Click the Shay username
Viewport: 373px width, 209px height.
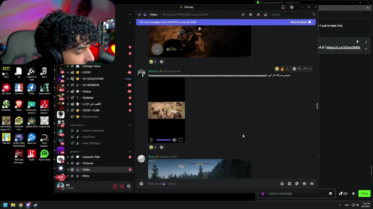pos(151,157)
